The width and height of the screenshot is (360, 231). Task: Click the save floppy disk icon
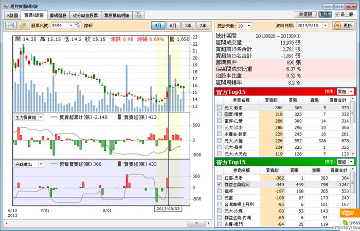[11, 26]
